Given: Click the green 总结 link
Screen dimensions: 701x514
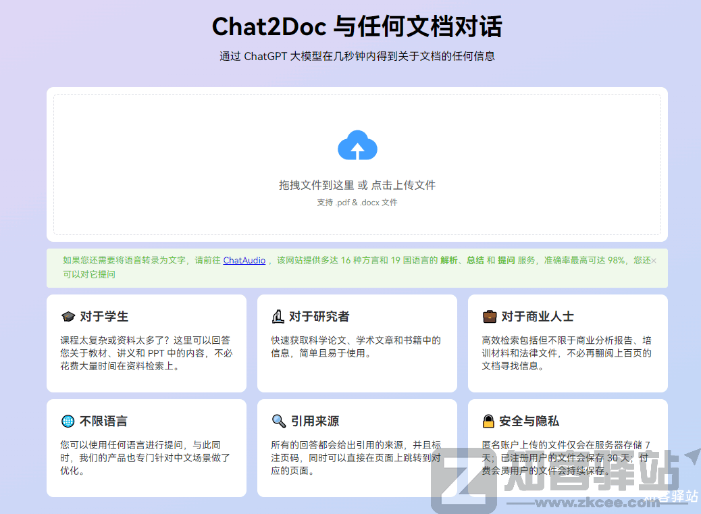Looking at the screenshot, I should [474, 261].
